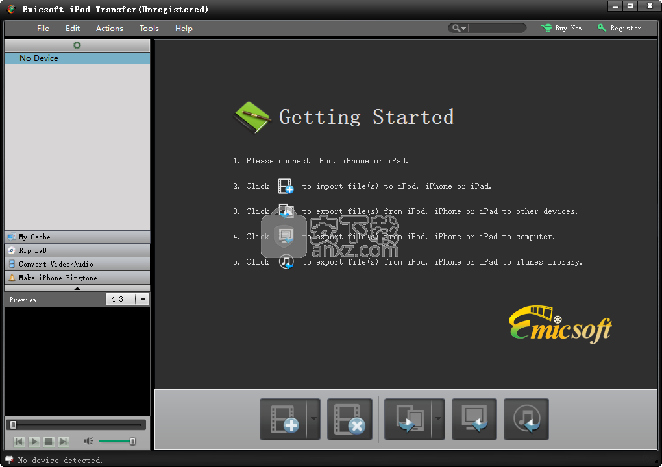
Task: Open the Actions menu
Action: (109, 29)
